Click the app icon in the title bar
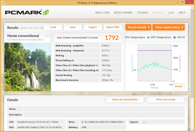195x132 pixels. click(x=3, y=3)
